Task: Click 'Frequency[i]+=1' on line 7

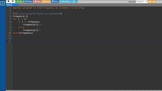Action: coord(32,25)
